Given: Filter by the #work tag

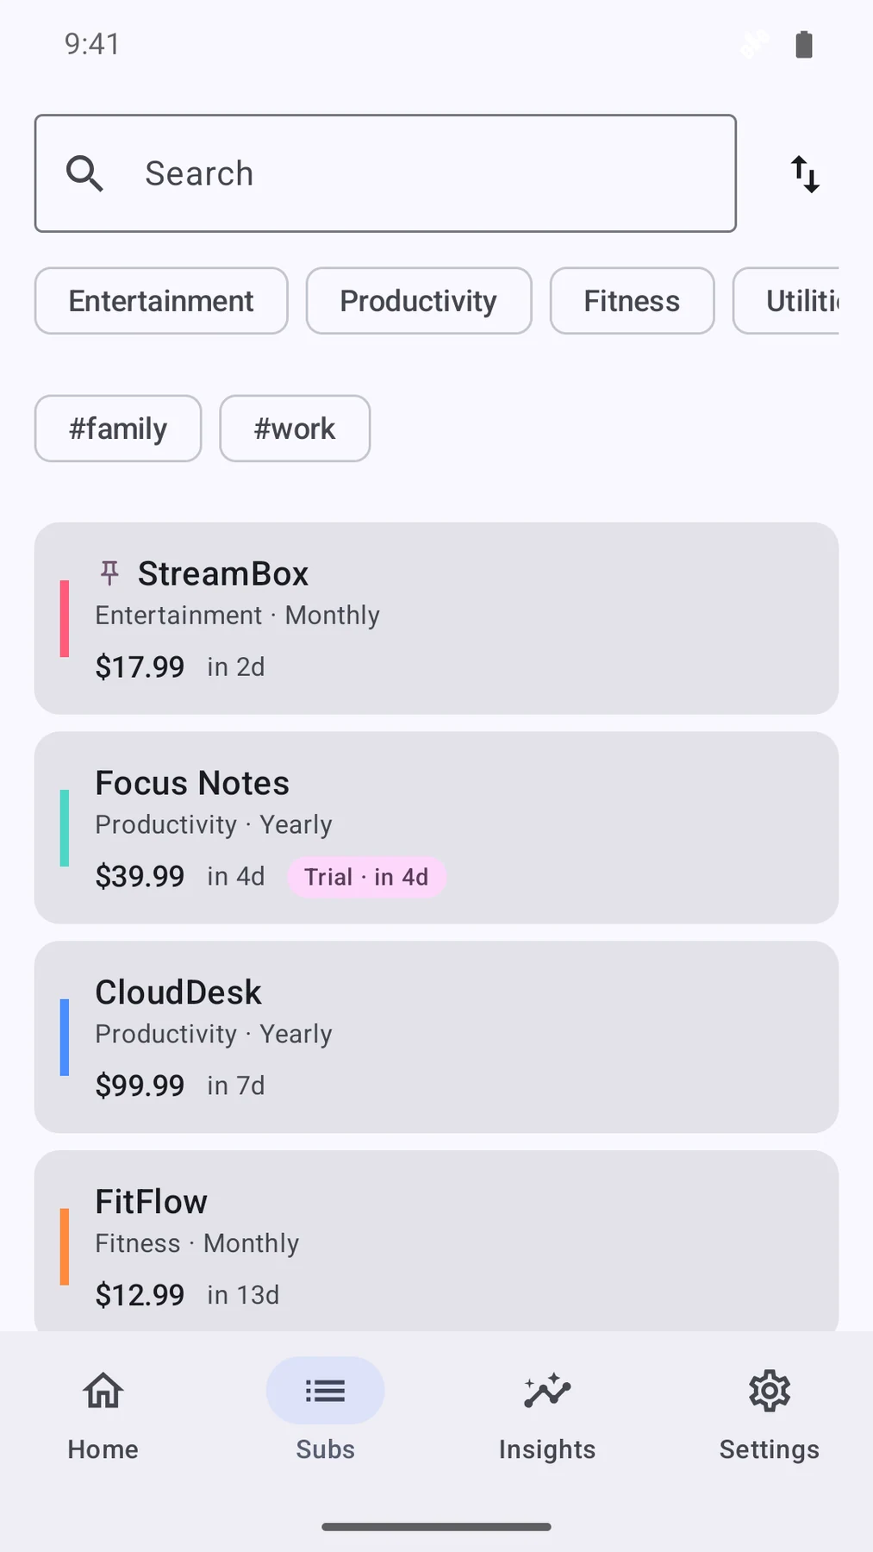Looking at the screenshot, I should (x=295, y=429).
